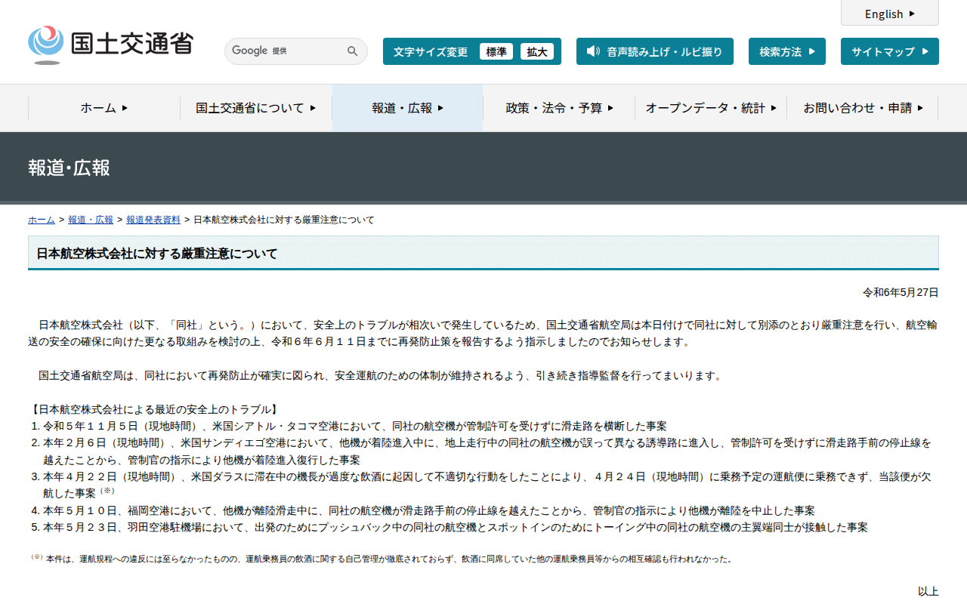Viewport: 967px width, 604px height.
Task: Open the 国土交通省について menu
Action: pos(256,108)
